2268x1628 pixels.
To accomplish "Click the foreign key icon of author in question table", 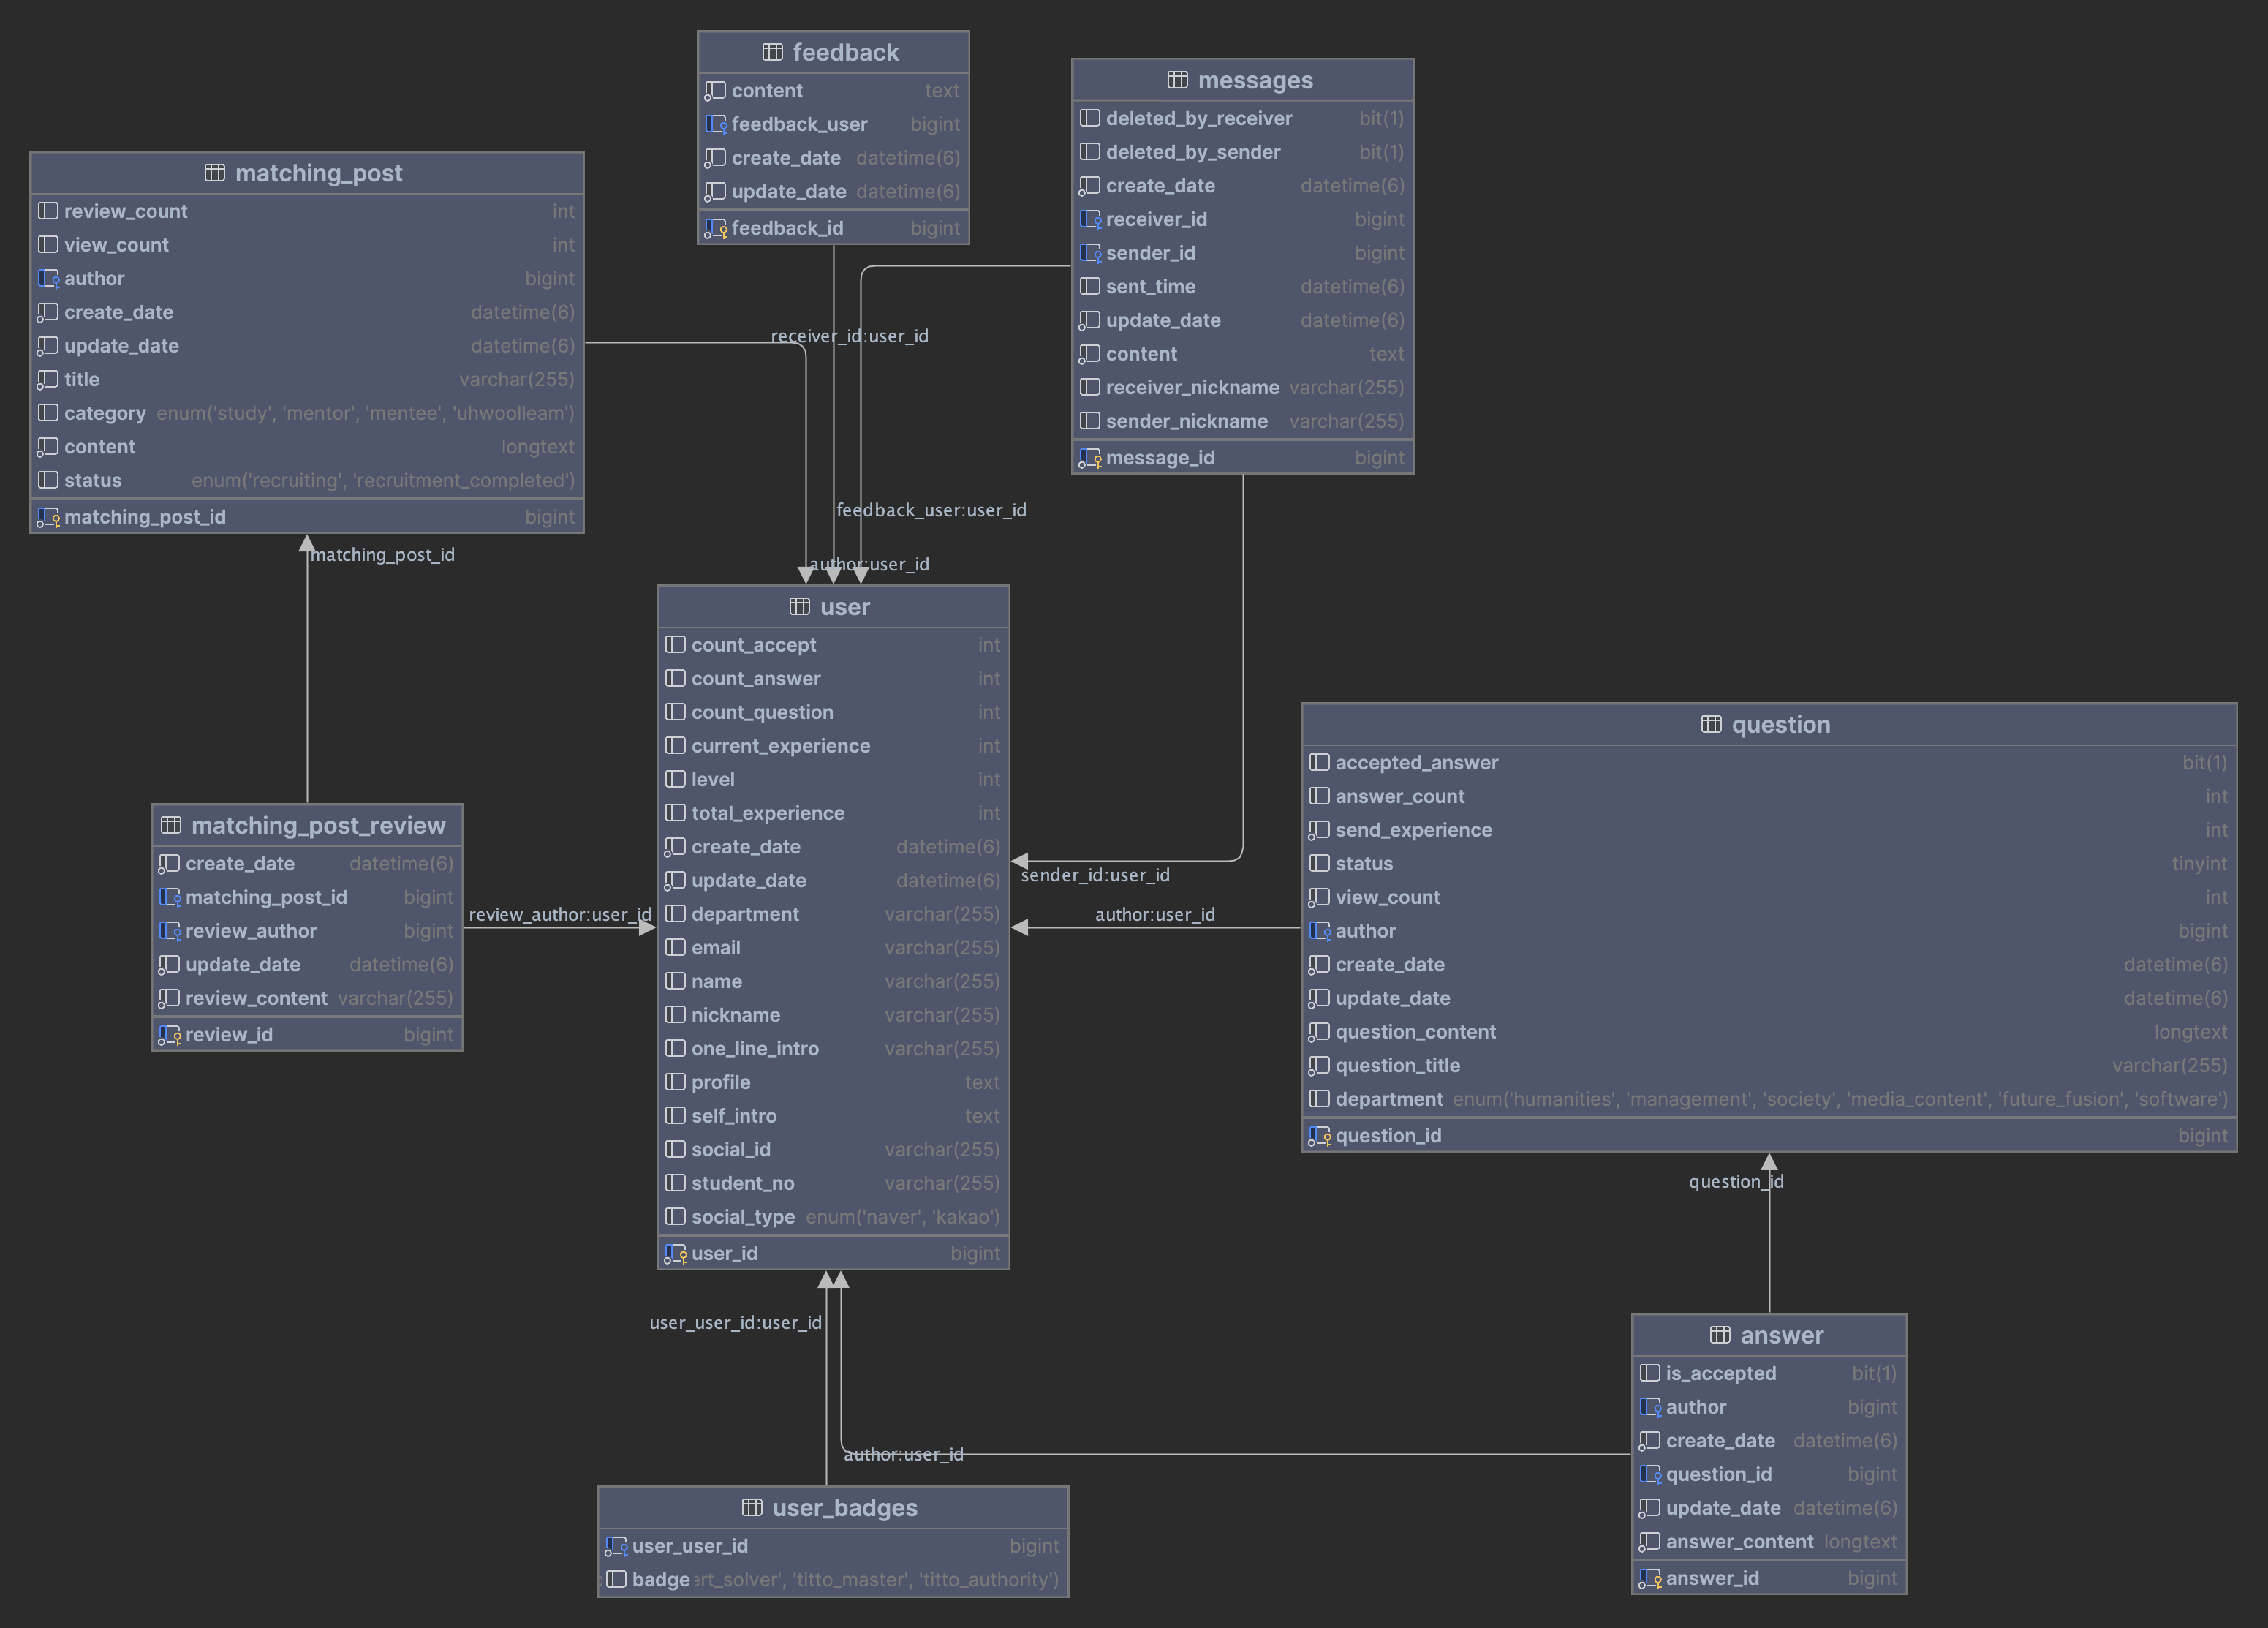I will [1320, 931].
